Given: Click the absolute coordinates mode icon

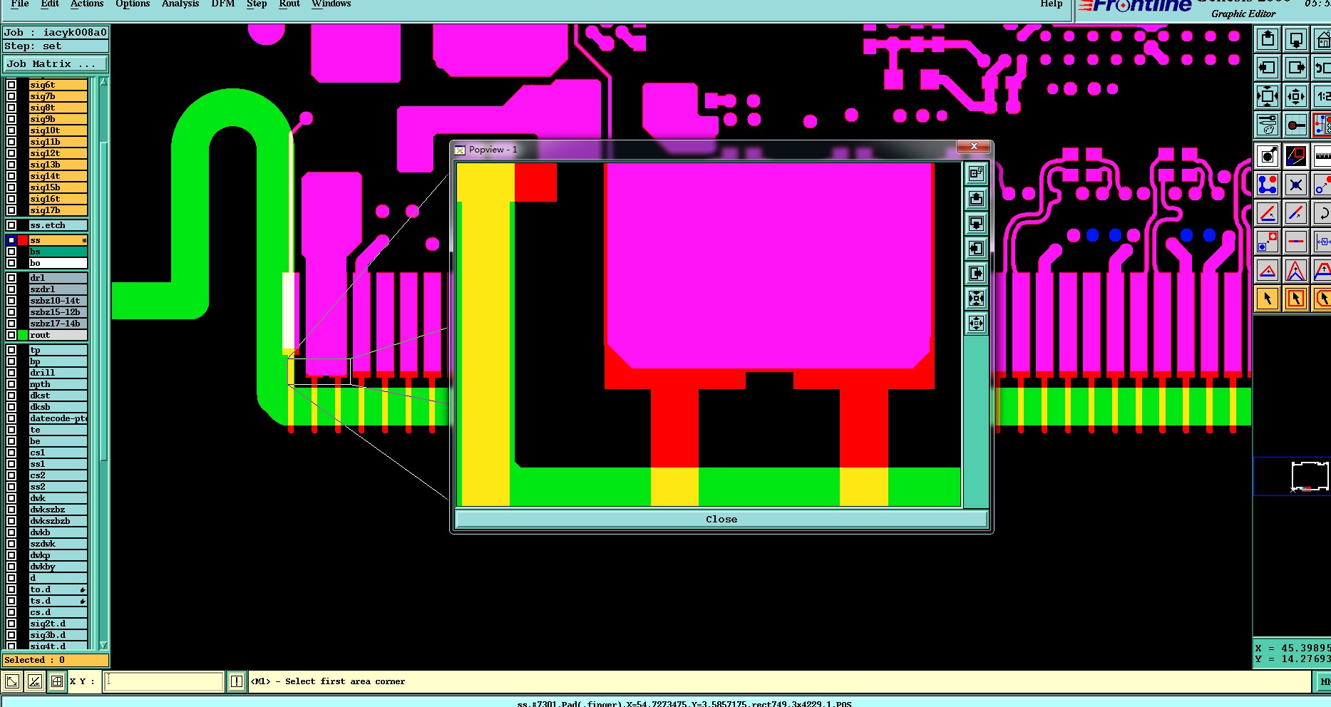Looking at the screenshot, I should point(12,682).
